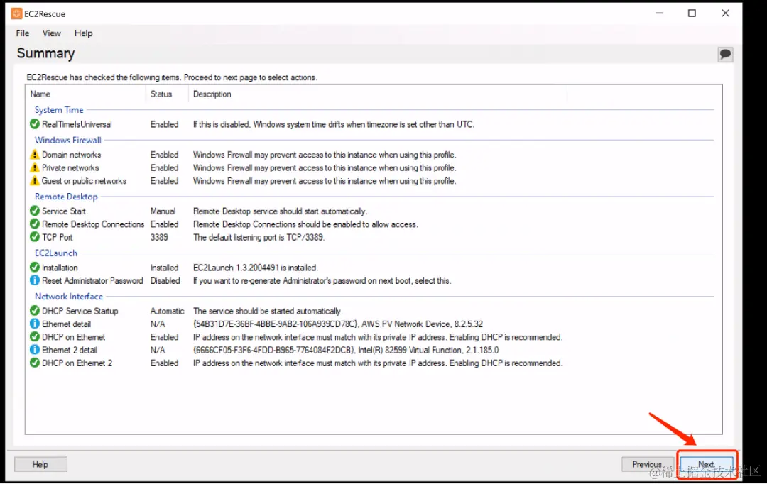Click green check icon for TCP Port
767x484 pixels.
pos(35,237)
